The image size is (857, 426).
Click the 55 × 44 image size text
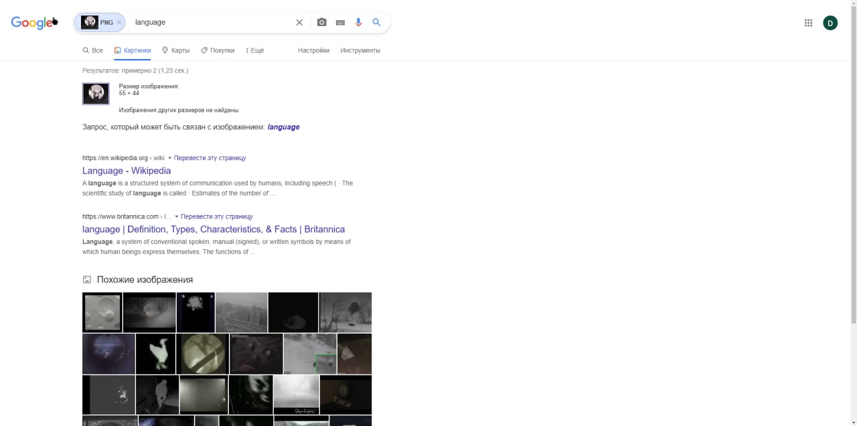(129, 93)
